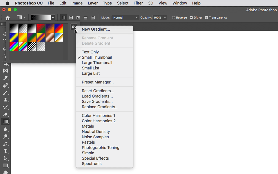Select the History Brush tool
The height and width of the screenshot is (174, 278).
point(6,107)
